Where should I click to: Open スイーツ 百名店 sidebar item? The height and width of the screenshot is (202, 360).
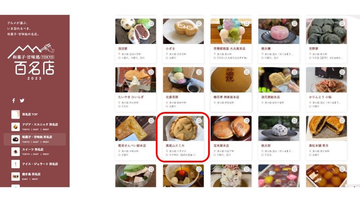click(x=33, y=149)
